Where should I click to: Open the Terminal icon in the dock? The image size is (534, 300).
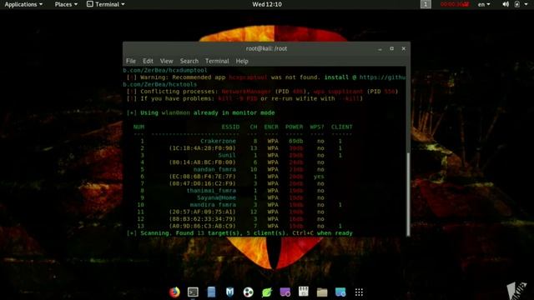pos(193,292)
